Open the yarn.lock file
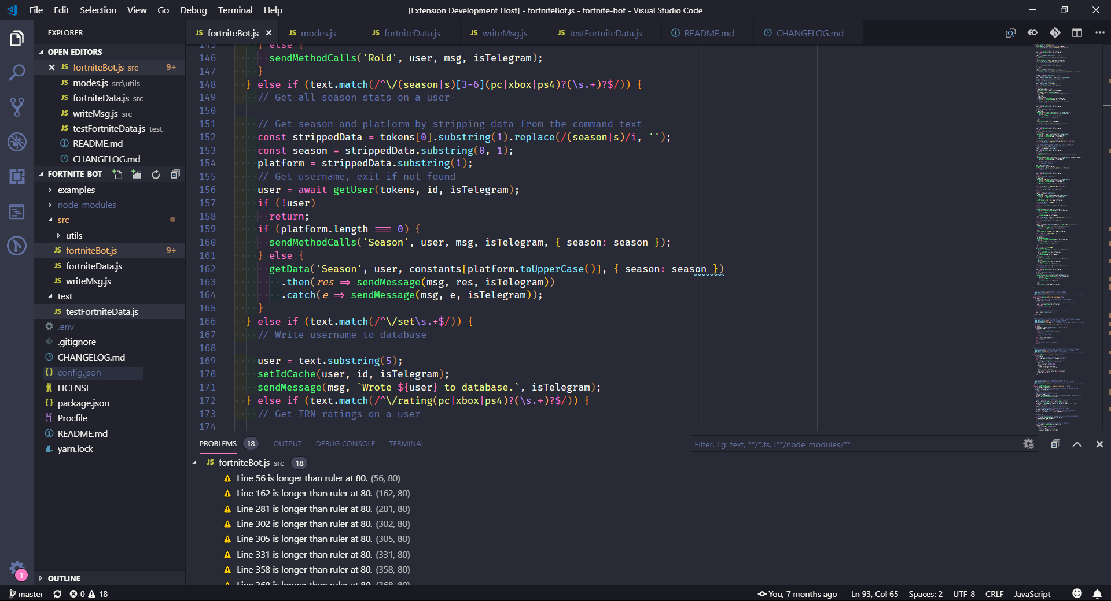 109,448
